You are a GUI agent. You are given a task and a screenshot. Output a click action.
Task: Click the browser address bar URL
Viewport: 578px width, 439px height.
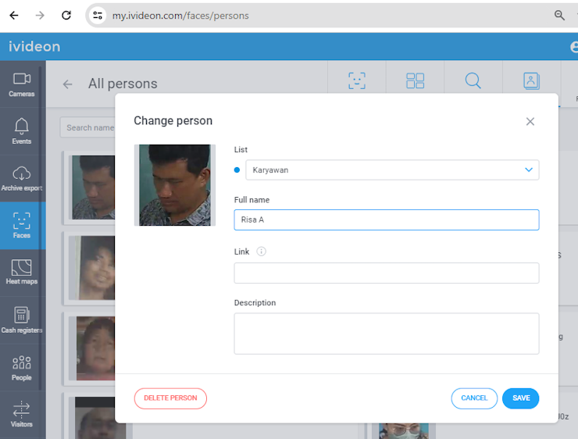click(x=180, y=16)
